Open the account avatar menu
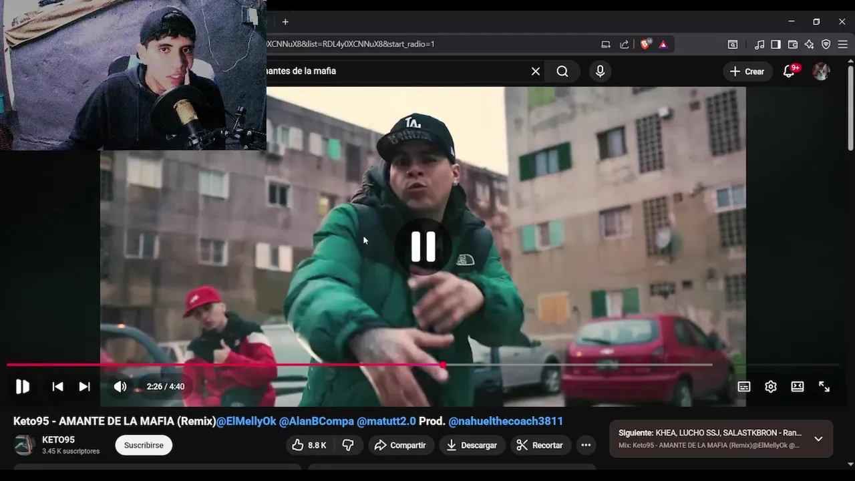Viewport: 855px width, 481px height. coord(821,71)
